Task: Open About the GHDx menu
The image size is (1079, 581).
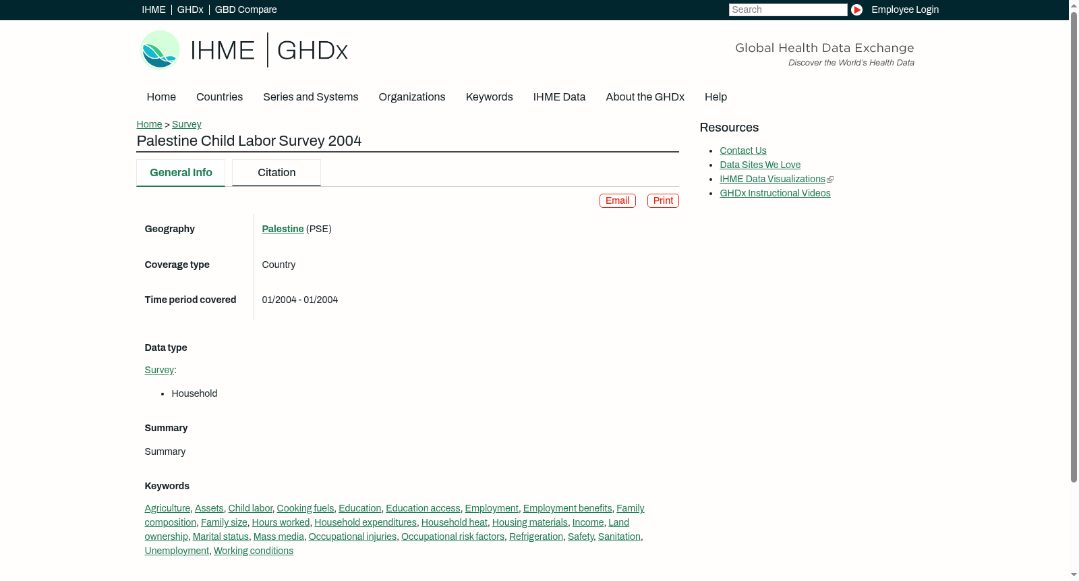Action: pyautogui.click(x=645, y=97)
